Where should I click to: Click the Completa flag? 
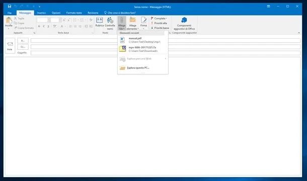pos(159,18)
